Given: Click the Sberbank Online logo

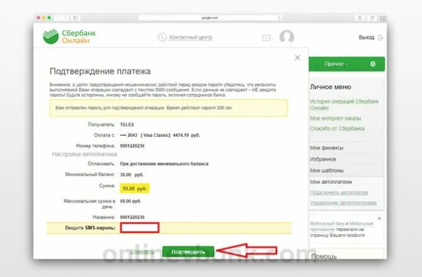Looking at the screenshot, I should pyautogui.click(x=69, y=37).
